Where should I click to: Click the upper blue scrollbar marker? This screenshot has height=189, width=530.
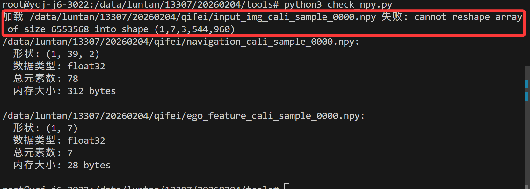click(x=527, y=84)
